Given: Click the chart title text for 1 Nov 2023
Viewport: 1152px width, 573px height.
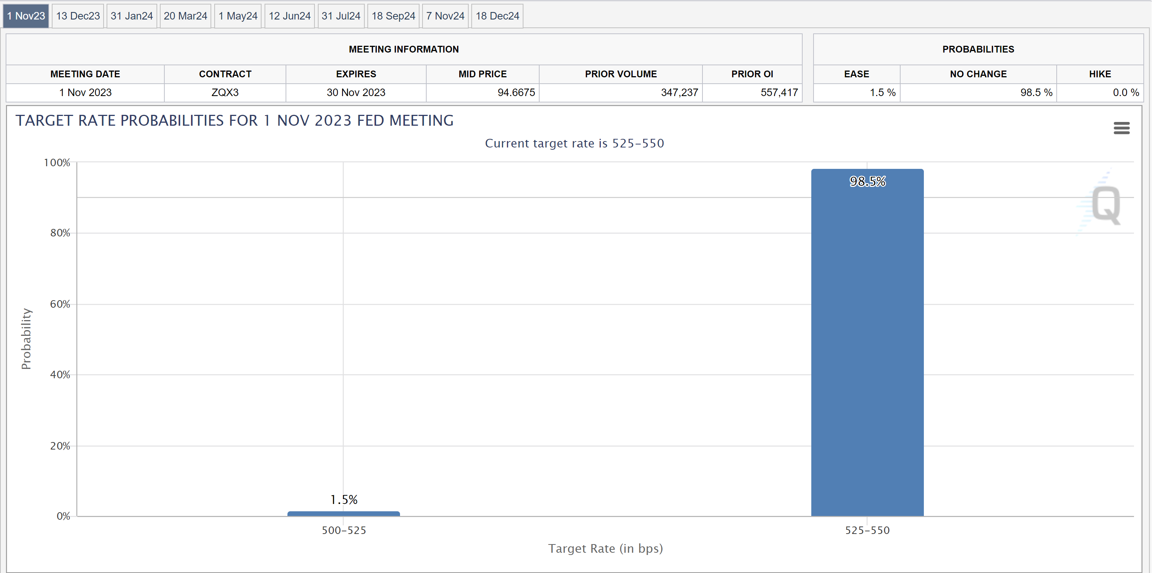Looking at the screenshot, I should [x=234, y=121].
